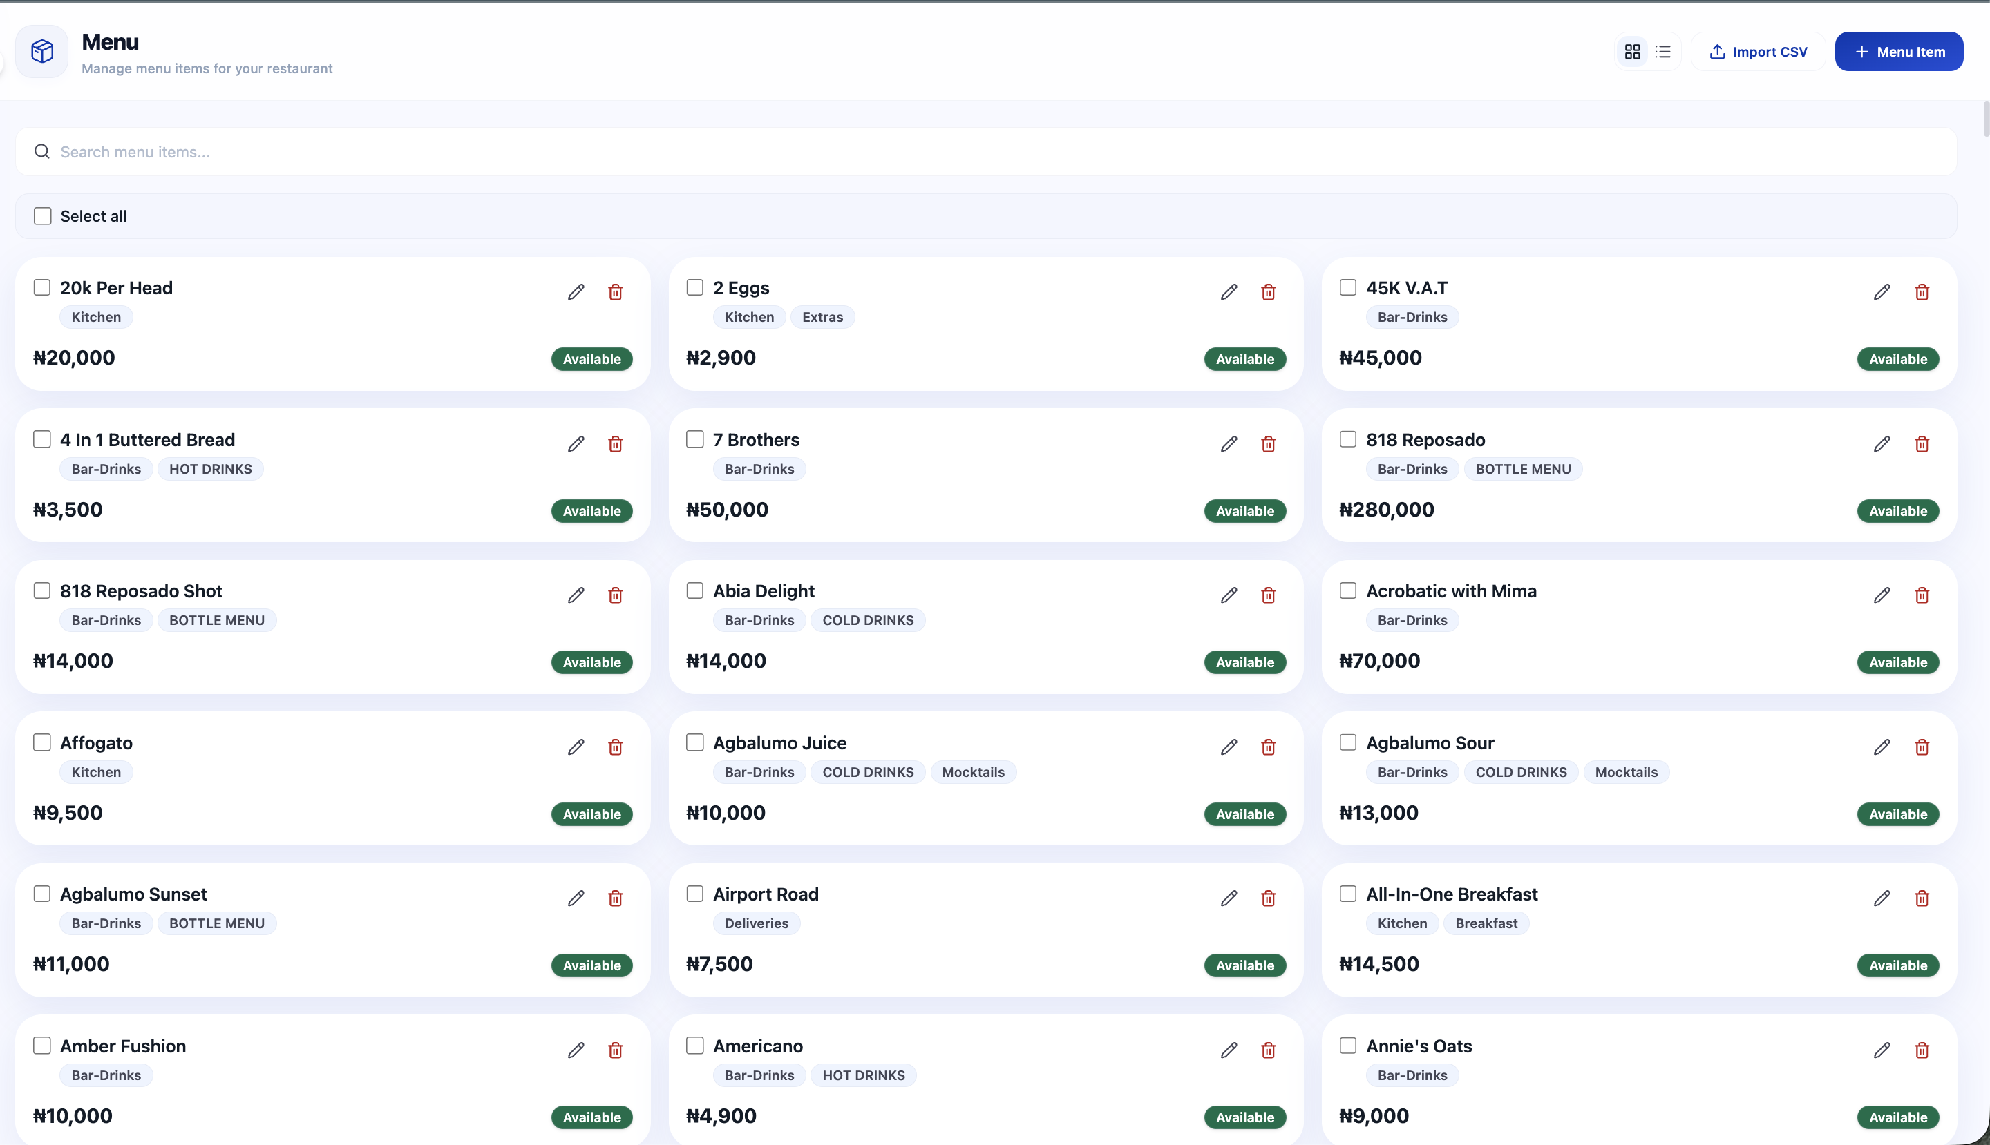Select the Amber Fushion checkbox

point(41,1045)
